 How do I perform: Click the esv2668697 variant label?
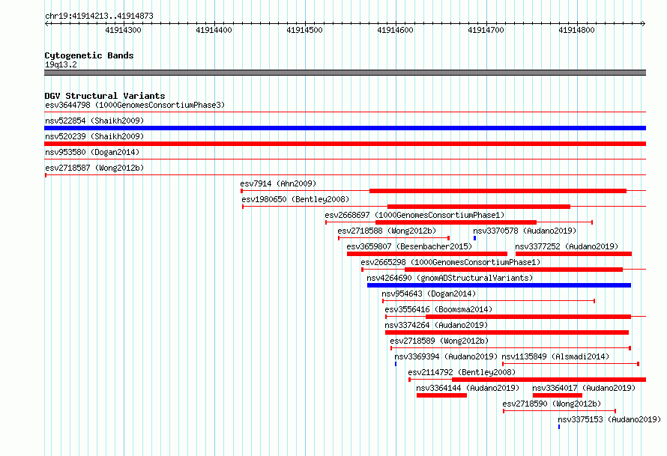pos(414,215)
